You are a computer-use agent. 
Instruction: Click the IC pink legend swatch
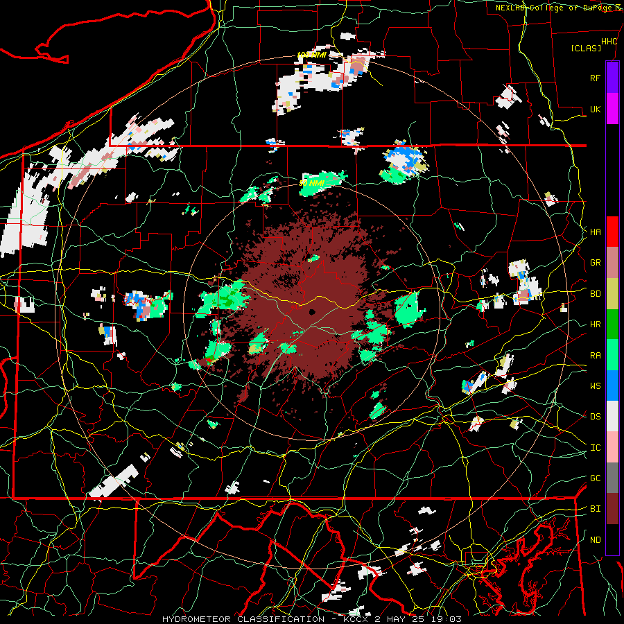pyautogui.click(x=612, y=447)
